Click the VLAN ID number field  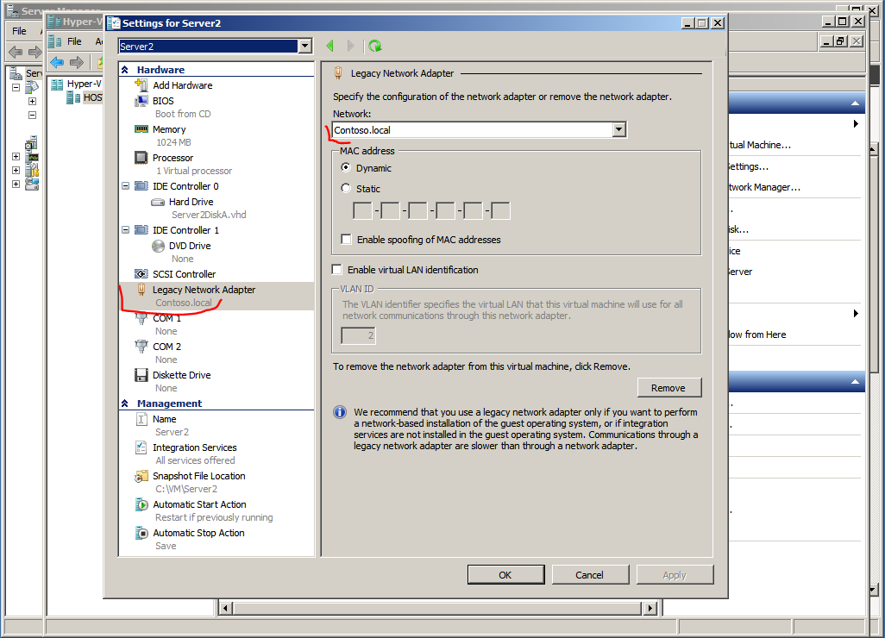pos(359,335)
